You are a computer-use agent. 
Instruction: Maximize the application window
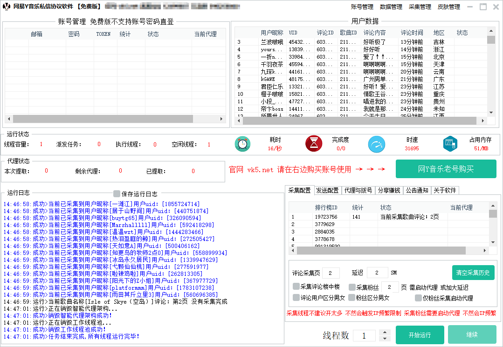click(x=483, y=7)
